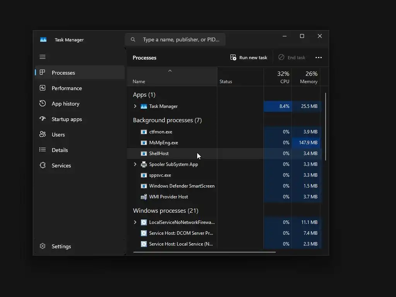The height and width of the screenshot is (297, 396).
Task: Select Windows Defender SmartScreen name
Action: tap(182, 186)
